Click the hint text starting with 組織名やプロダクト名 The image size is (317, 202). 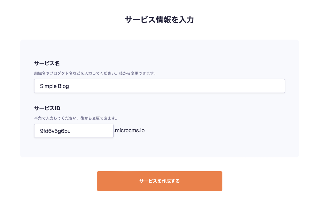pyautogui.click(x=95, y=73)
